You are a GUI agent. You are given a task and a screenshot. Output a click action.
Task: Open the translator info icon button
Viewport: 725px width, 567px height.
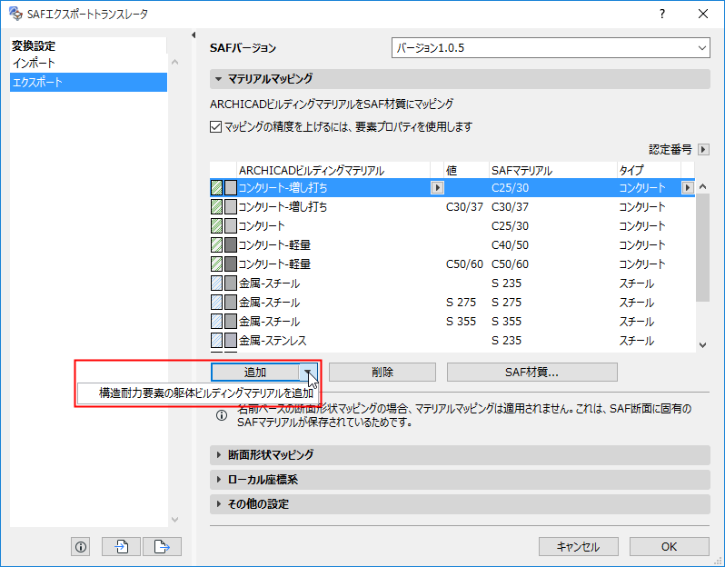tap(81, 547)
